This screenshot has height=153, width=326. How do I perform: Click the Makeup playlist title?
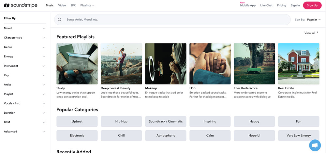point(151,88)
